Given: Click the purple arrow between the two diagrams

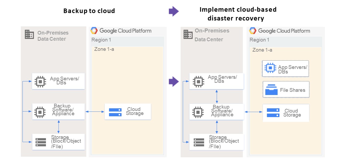Looking at the screenshot, I should [x=174, y=81].
